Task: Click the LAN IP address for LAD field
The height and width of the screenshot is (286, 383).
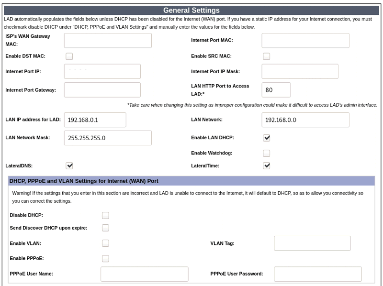Action: (x=95, y=120)
